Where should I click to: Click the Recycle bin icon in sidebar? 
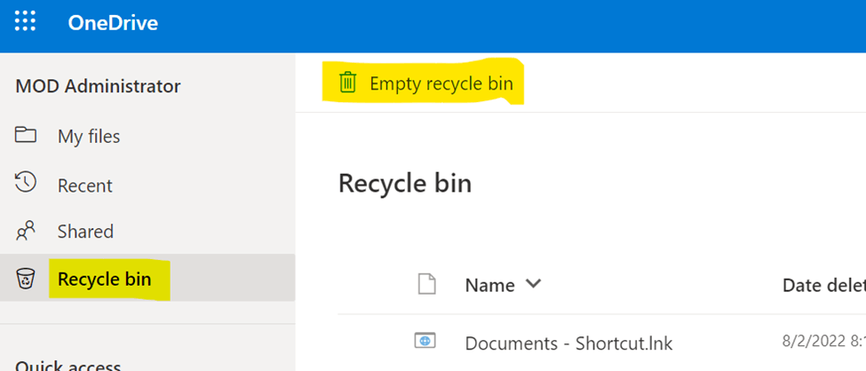[x=26, y=279]
